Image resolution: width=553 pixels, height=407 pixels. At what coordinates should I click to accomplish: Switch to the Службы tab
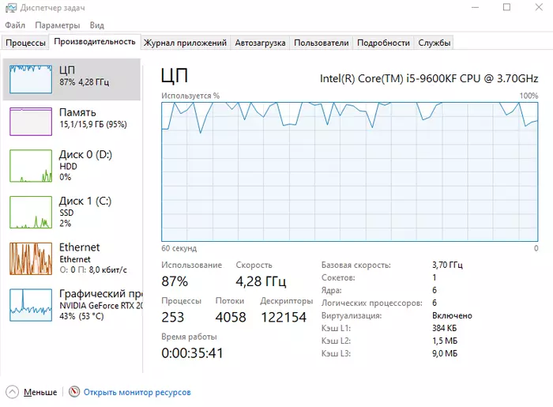click(x=434, y=43)
